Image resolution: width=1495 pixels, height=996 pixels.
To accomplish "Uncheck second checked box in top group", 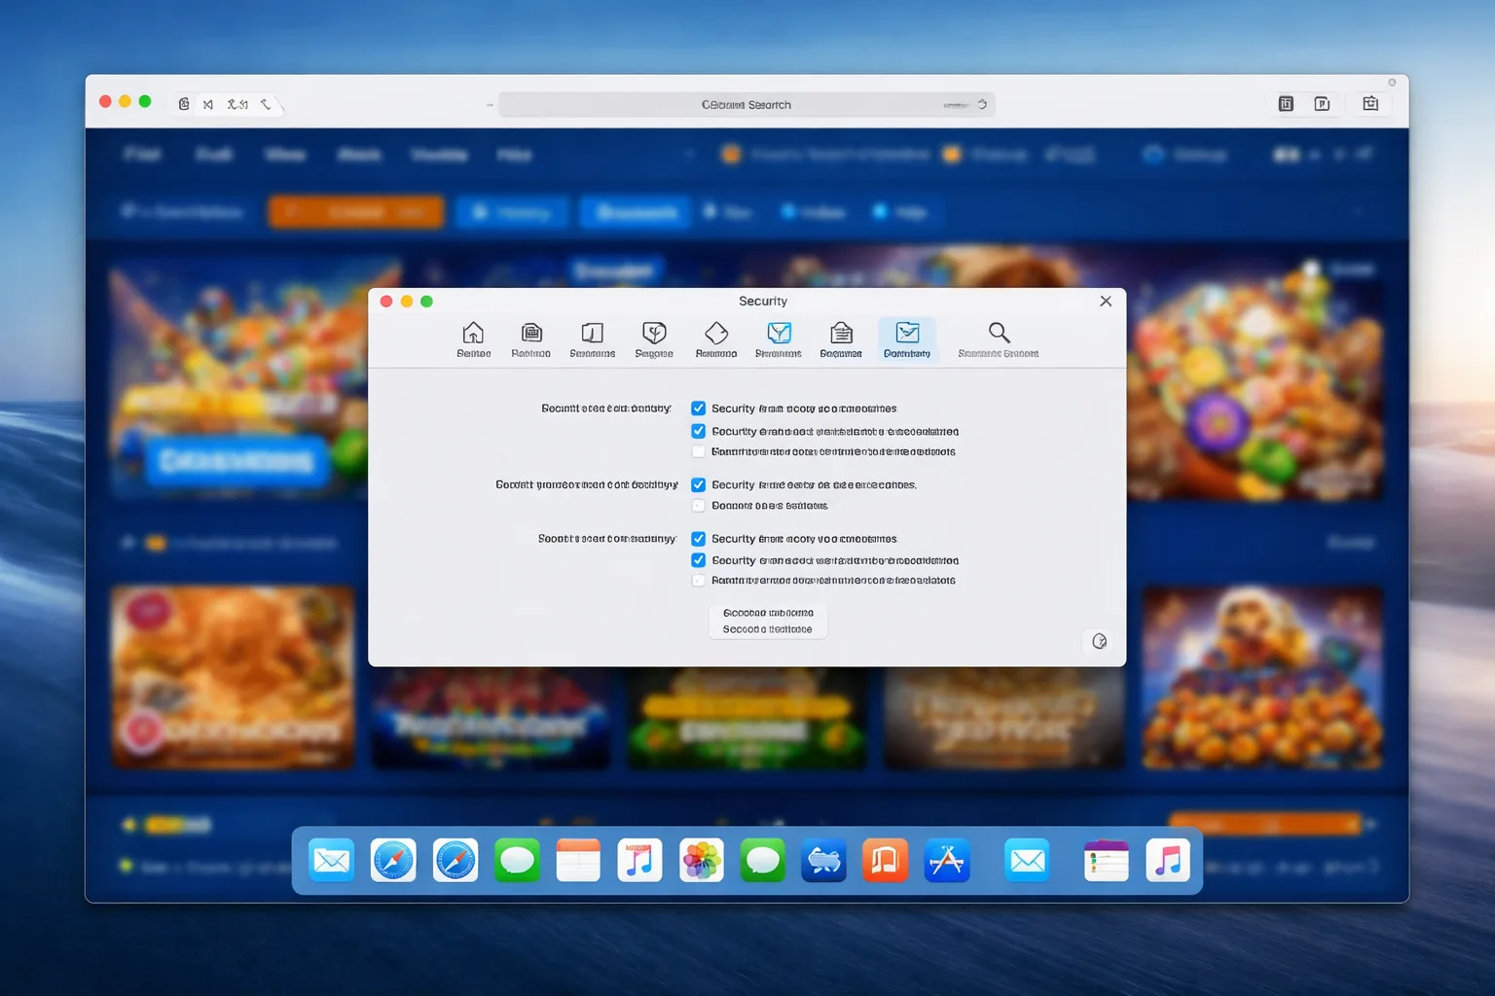I will coord(698,431).
